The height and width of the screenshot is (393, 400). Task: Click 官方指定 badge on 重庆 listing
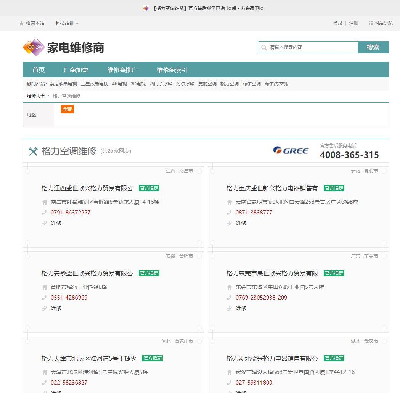point(334,188)
